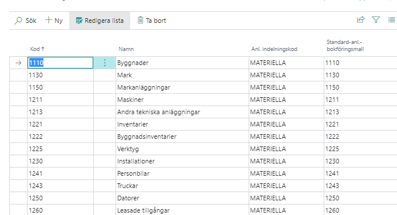Click the name Byggnadsinventarier

(x=147, y=137)
